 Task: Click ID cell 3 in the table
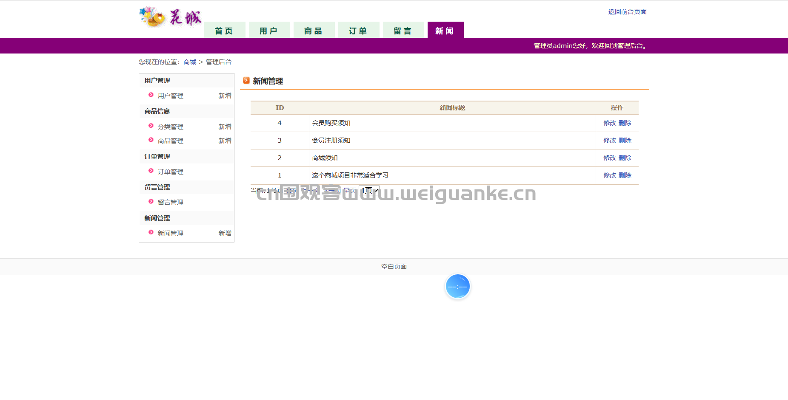point(280,141)
